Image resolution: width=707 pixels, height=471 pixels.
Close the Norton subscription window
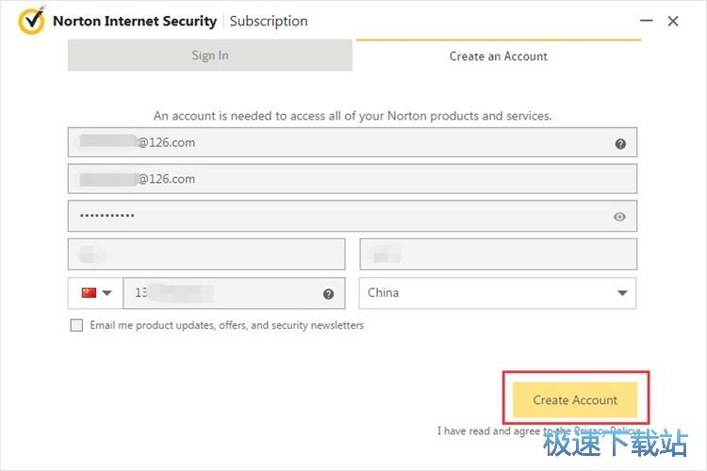pyautogui.click(x=673, y=21)
